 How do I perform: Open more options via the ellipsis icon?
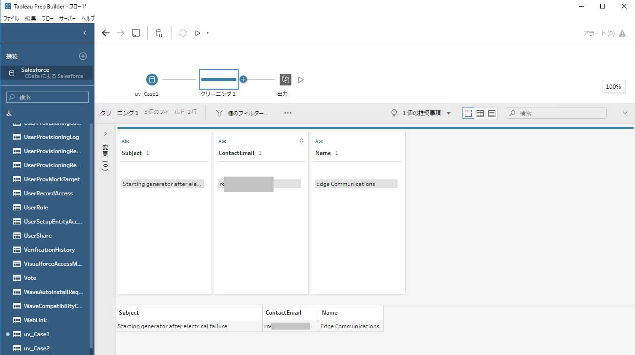coord(288,113)
